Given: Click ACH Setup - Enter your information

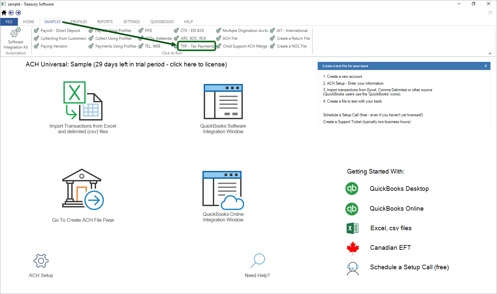Looking at the screenshot, I should [353, 83].
